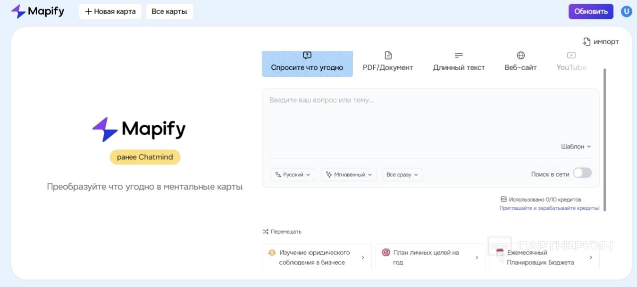637x287 pixels.
Task: Click the shuffle icon beside Перемешать
Action: [x=265, y=231]
